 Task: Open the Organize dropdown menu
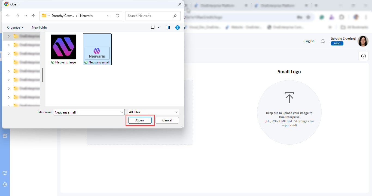tap(15, 27)
